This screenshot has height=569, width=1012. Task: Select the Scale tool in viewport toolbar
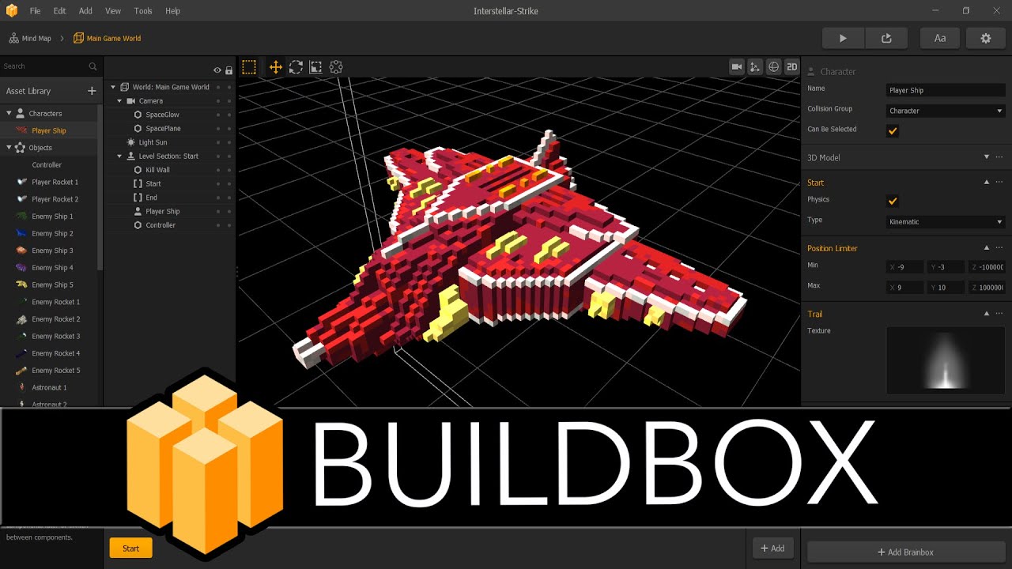(x=315, y=67)
